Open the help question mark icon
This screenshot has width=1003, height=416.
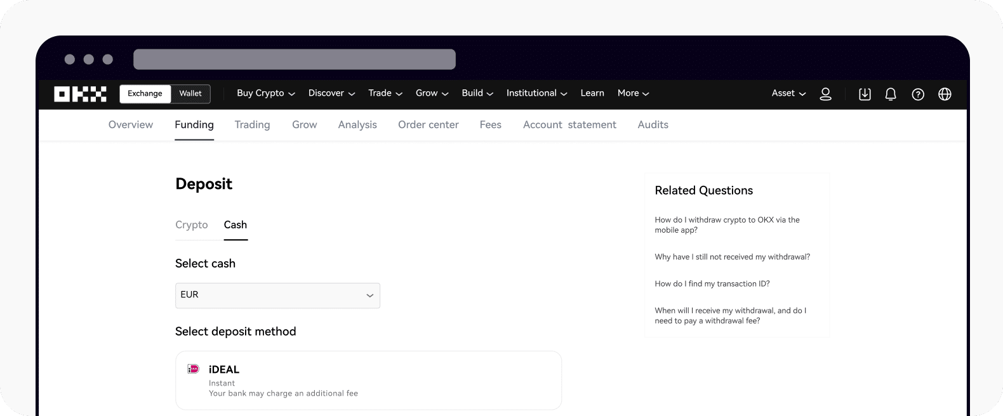(918, 94)
